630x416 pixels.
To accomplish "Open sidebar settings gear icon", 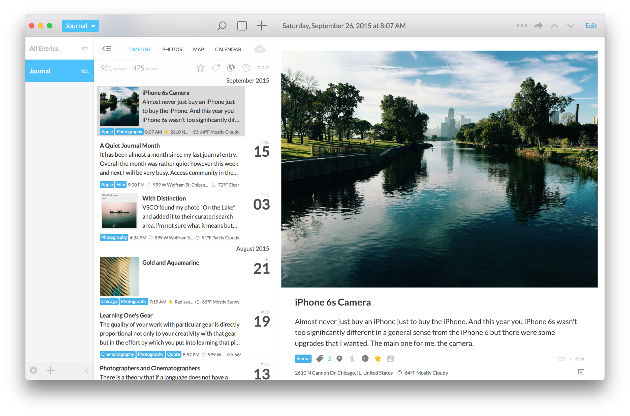I will click(x=34, y=370).
